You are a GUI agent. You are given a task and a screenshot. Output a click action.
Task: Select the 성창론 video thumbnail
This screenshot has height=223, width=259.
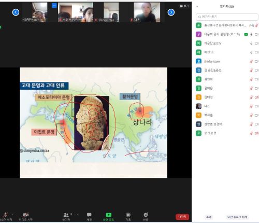click(x=76, y=12)
